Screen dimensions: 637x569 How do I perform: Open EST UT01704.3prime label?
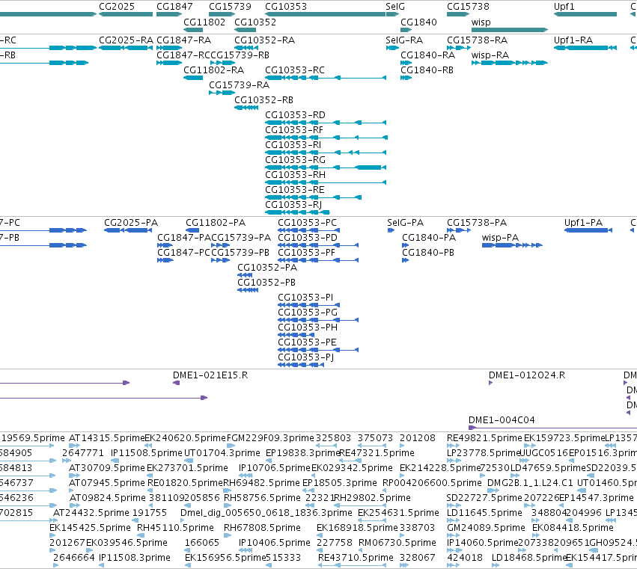click(x=222, y=453)
